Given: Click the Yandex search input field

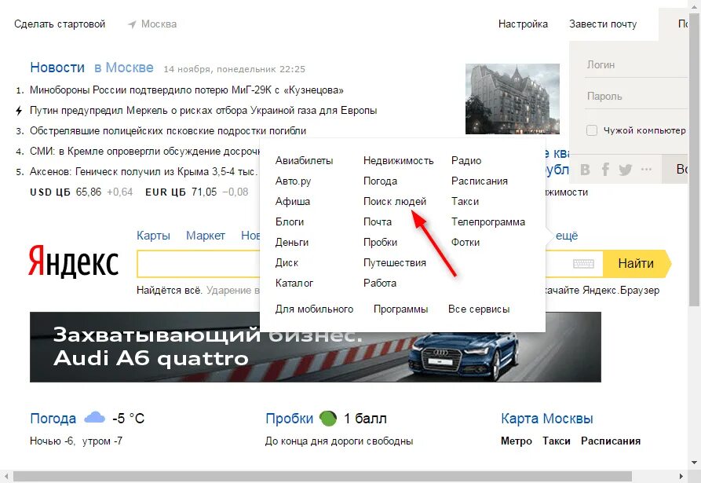Looking at the screenshot, I should pos(198,264).
